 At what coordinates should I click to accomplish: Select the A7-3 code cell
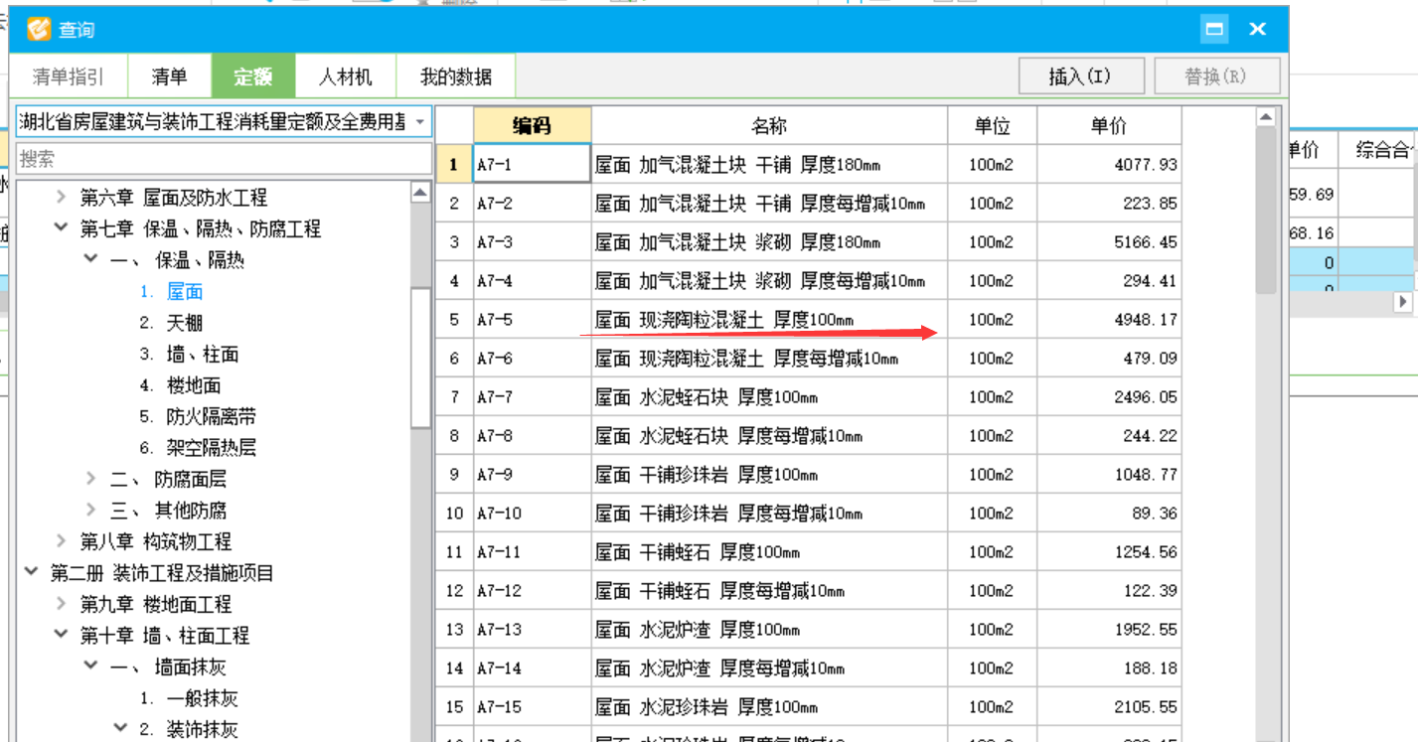532,242
